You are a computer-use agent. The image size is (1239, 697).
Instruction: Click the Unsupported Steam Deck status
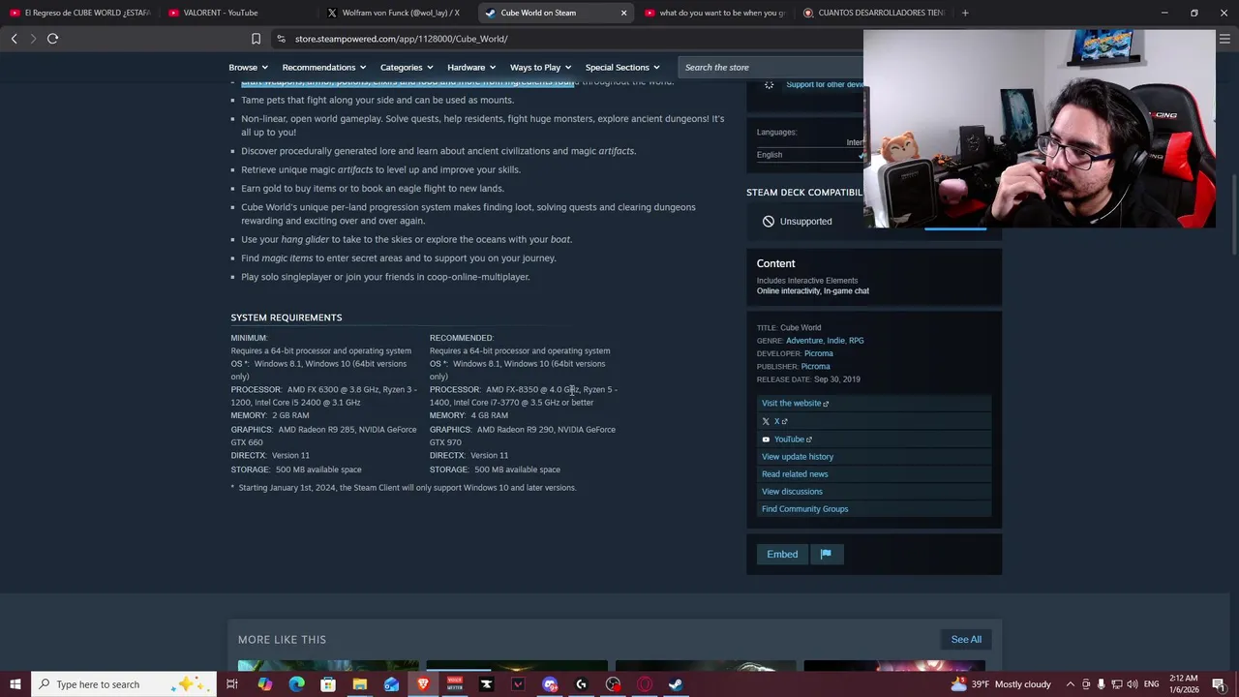[797, 222]
